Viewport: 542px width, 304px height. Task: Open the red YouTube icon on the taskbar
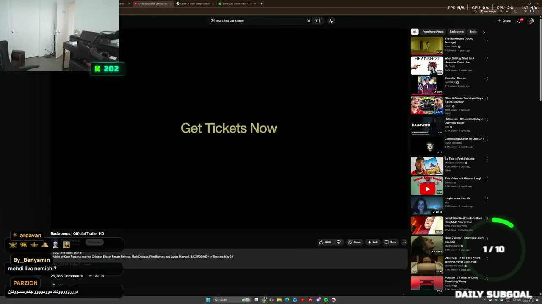(302, 300)
